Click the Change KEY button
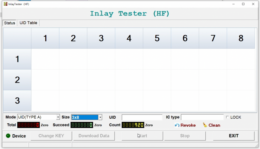Viewport: 260px width, 149px height. coord(51,136)
